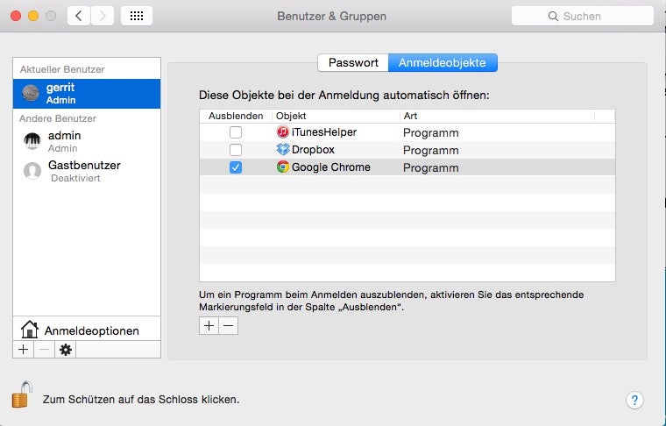
Task: Close the window with red button
Action: pyautogui.click(x=16, y=16)
